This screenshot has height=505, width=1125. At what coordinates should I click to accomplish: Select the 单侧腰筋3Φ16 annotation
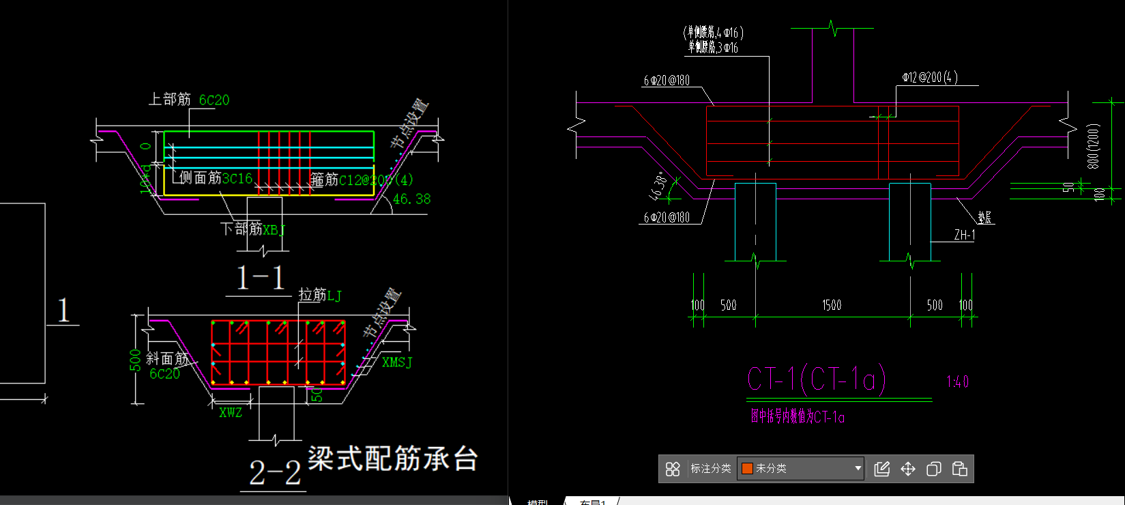pos(712,47)
